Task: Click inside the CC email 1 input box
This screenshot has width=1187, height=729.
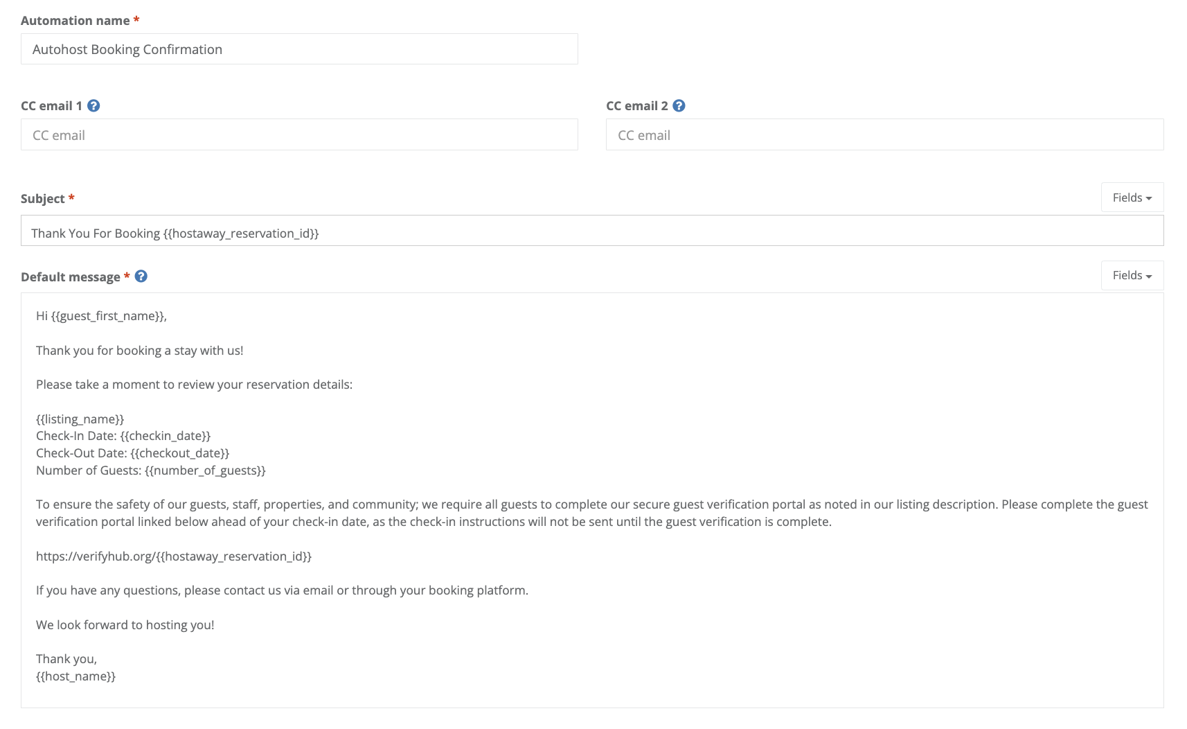Action: tap(298, 134)
